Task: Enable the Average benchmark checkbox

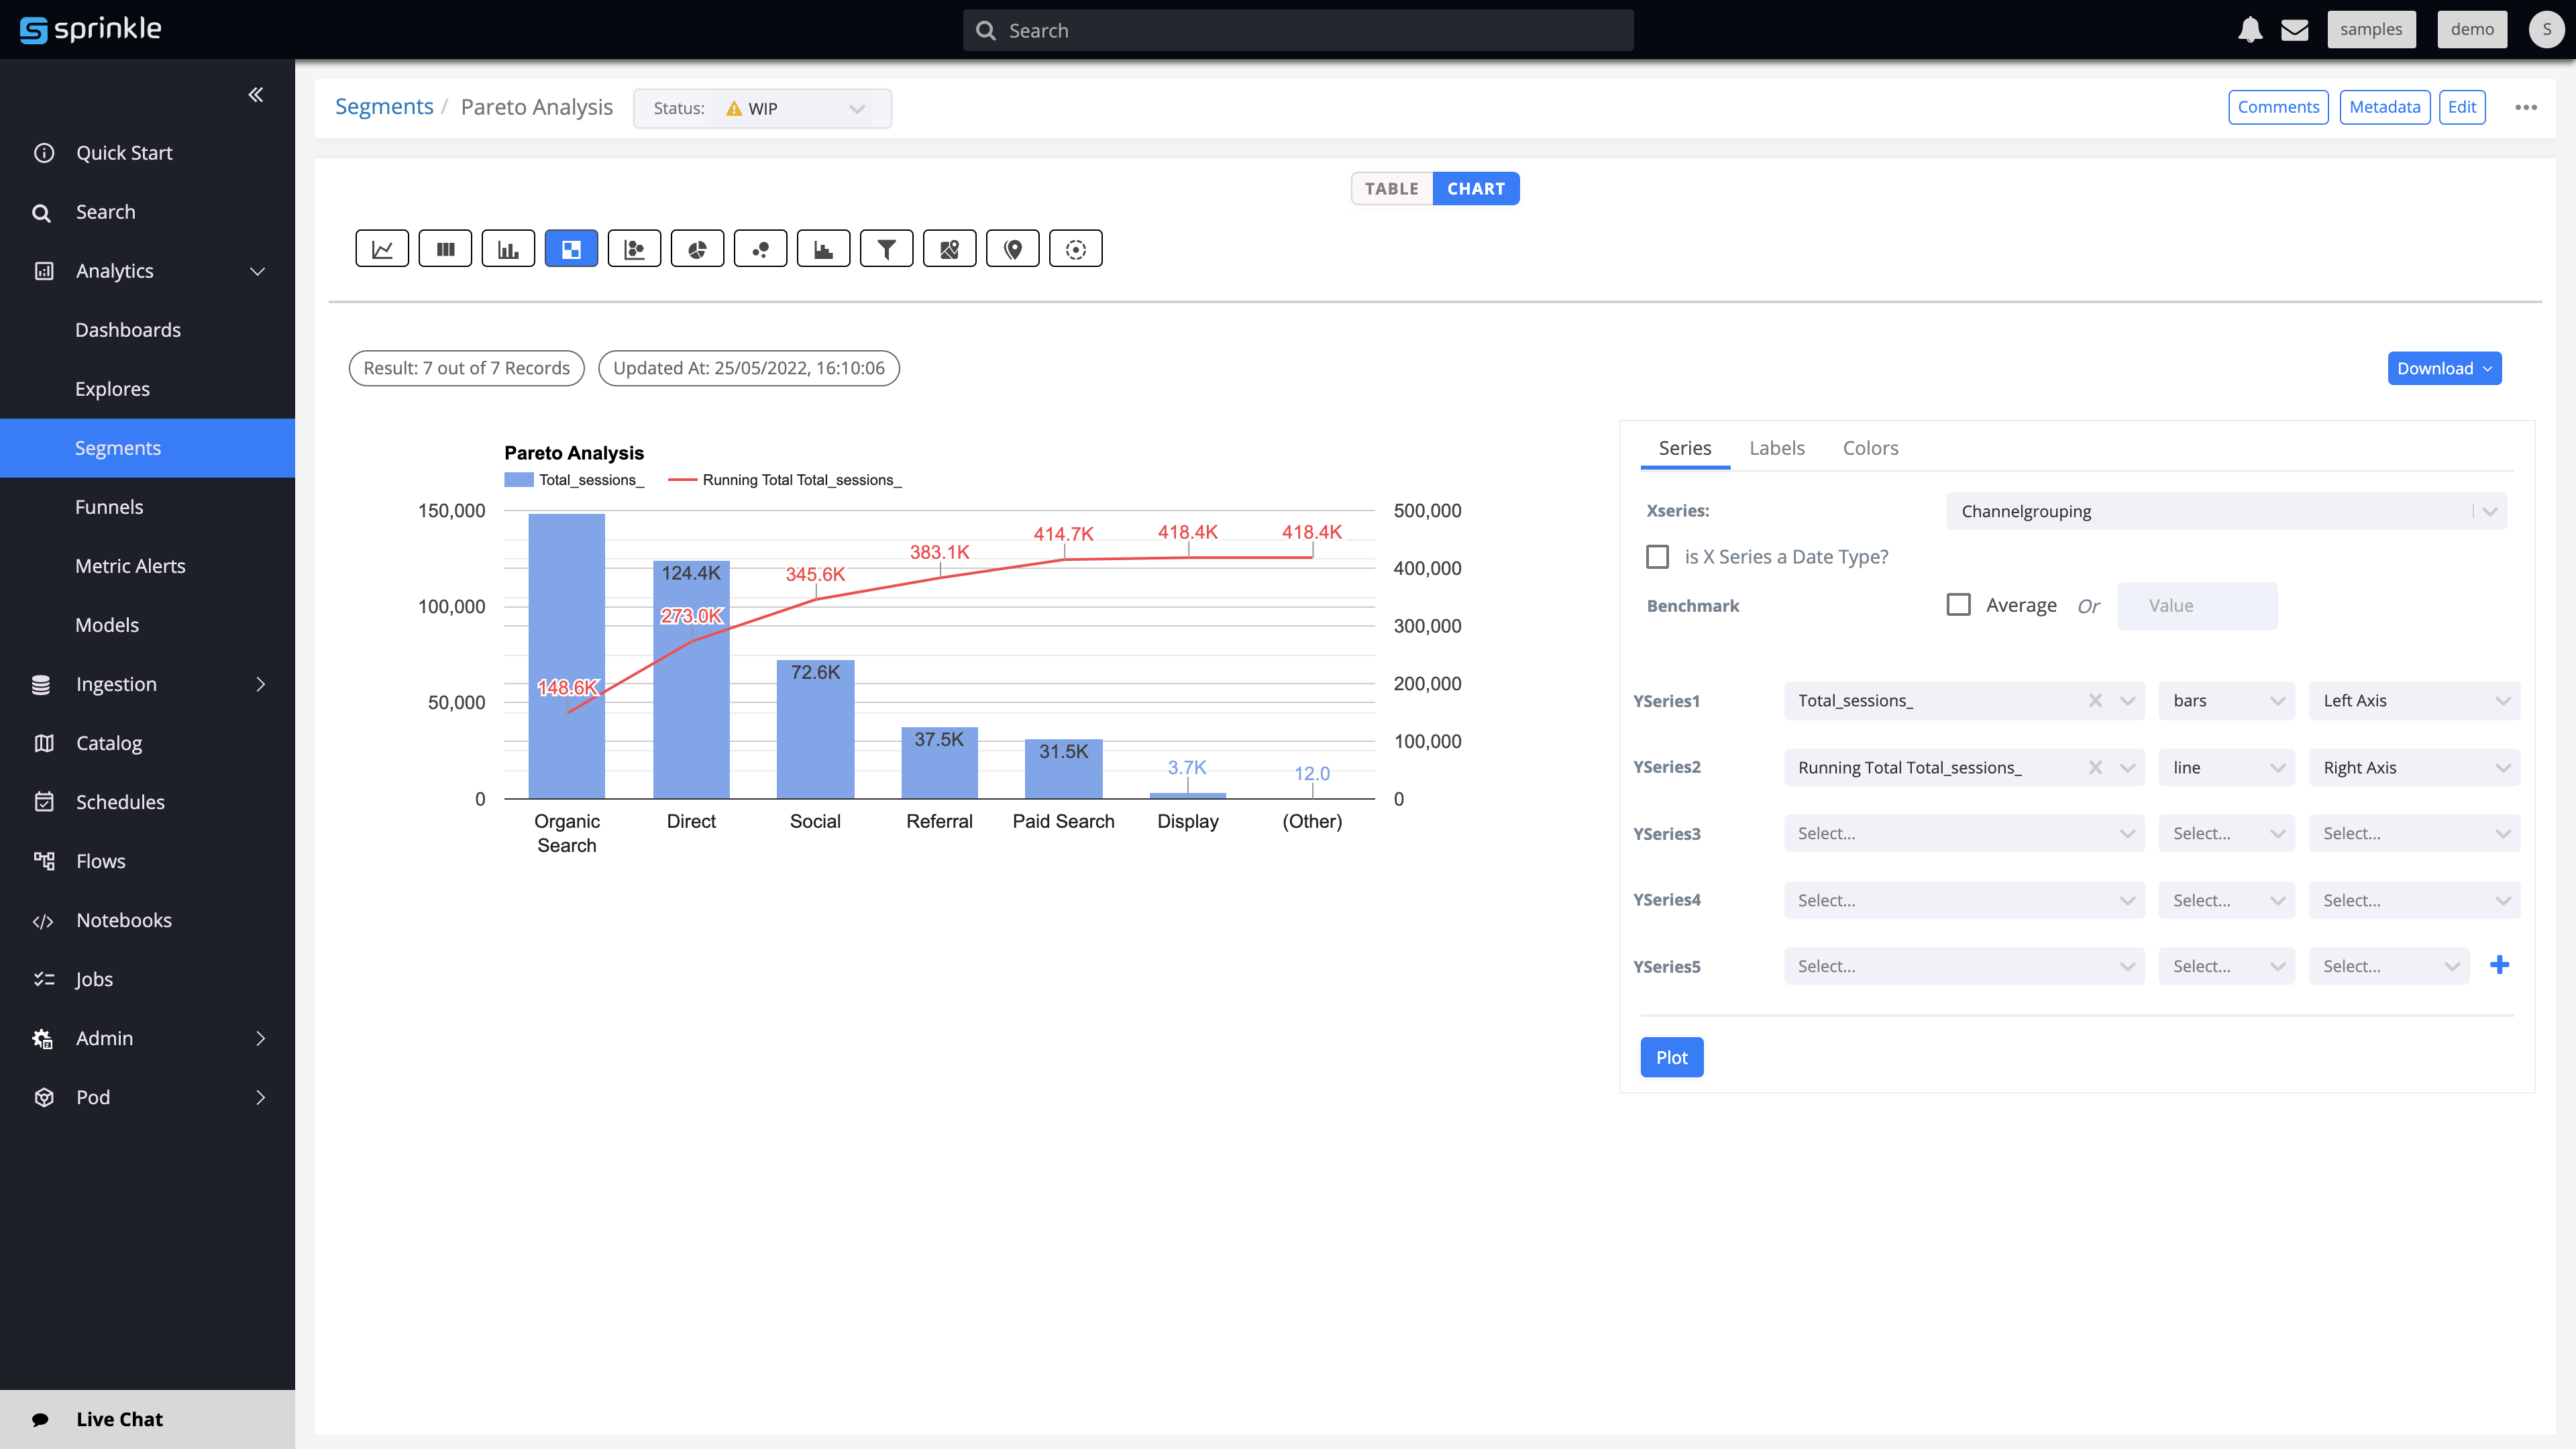Action: (x=1958, y=604)
